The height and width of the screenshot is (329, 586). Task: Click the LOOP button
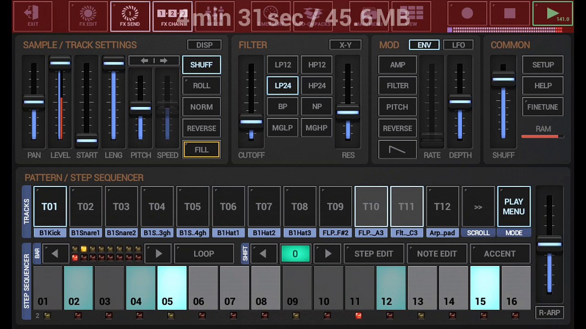click(204, 254)
